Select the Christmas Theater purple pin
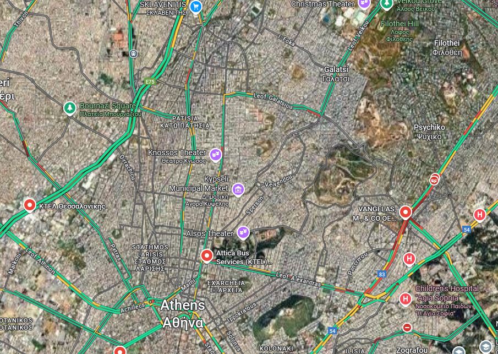 pos(364,3)
